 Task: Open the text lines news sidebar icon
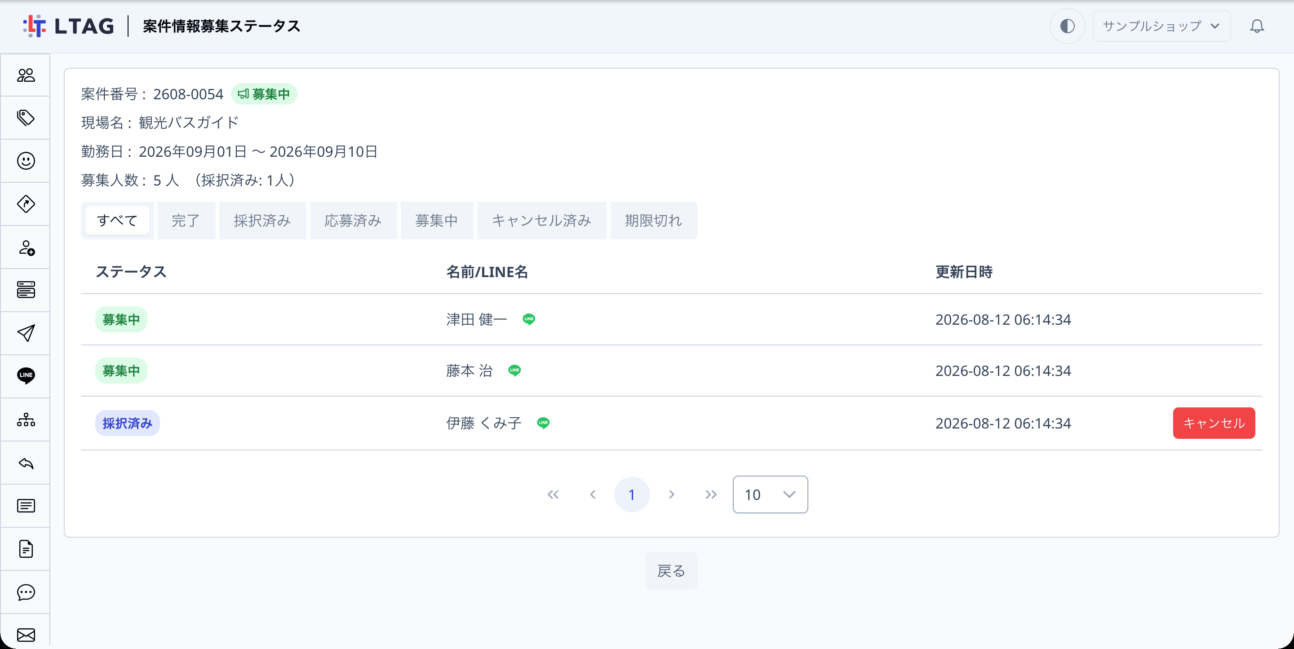[26, 505]
